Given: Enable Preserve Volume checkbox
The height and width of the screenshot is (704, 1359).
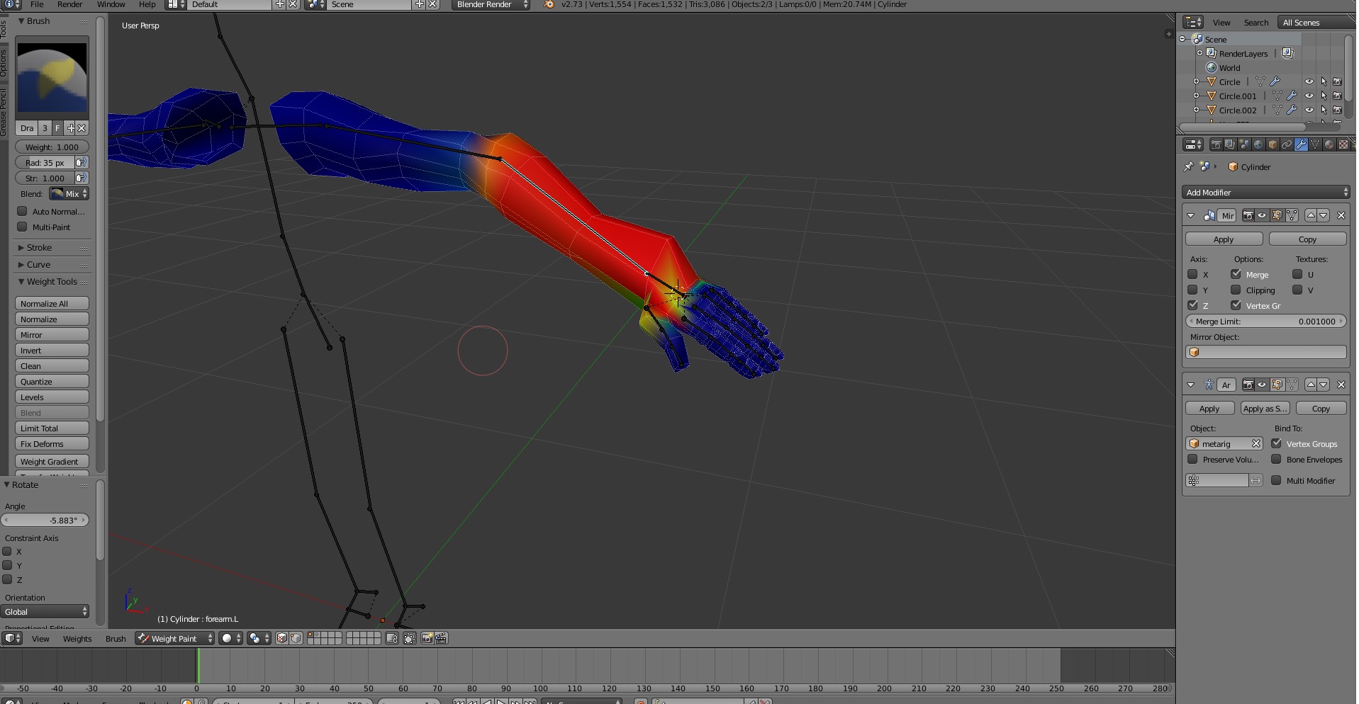Looking at the screenshot, I should click(1192, 460).
